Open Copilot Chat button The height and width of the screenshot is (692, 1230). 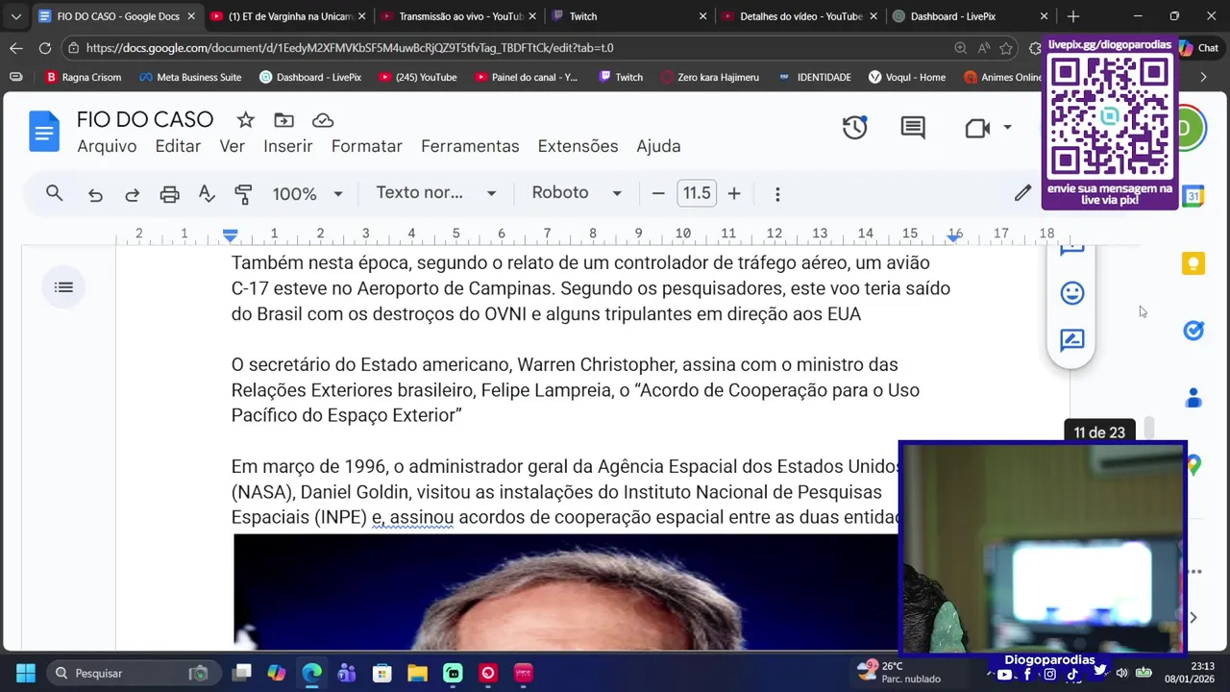tap(1198, 48)
